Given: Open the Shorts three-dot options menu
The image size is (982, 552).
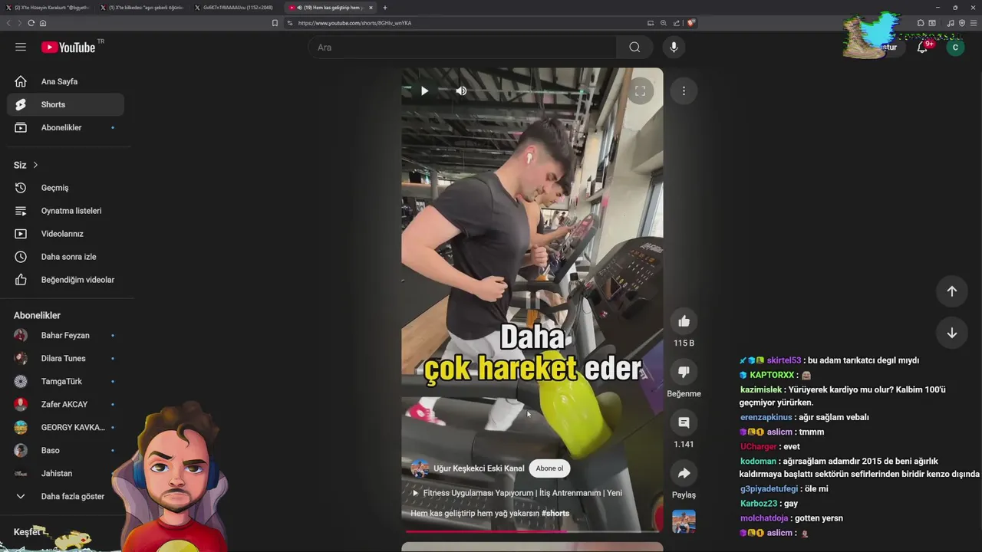Looking at the screenshot, I should click(684, 90).
